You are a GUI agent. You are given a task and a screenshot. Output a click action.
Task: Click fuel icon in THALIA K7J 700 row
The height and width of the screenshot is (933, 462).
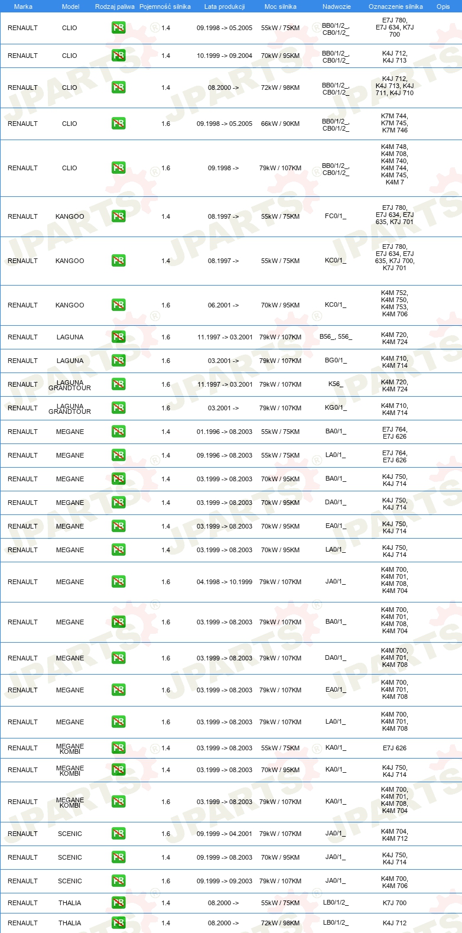pyautogui.click(x=119, y=903)
